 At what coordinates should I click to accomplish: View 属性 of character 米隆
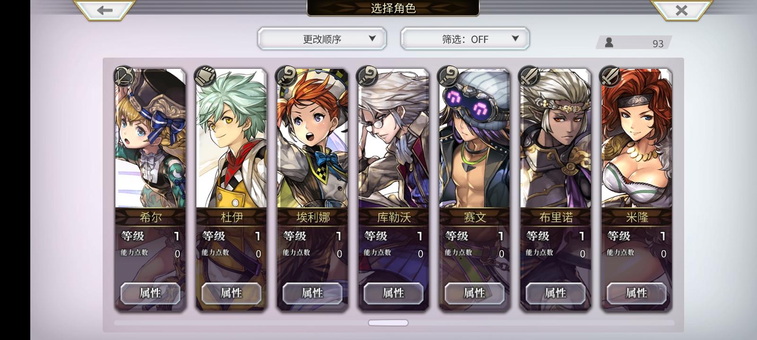[x=636, y=293]
